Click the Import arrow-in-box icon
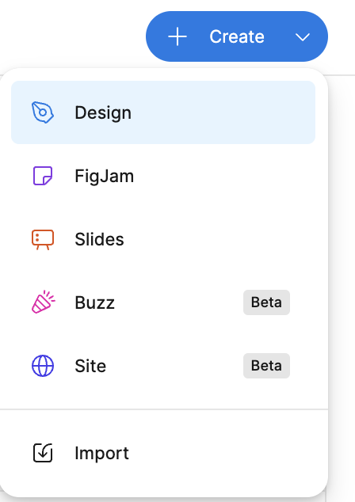The height and width of the screenshot is (502, 355). 43,453
